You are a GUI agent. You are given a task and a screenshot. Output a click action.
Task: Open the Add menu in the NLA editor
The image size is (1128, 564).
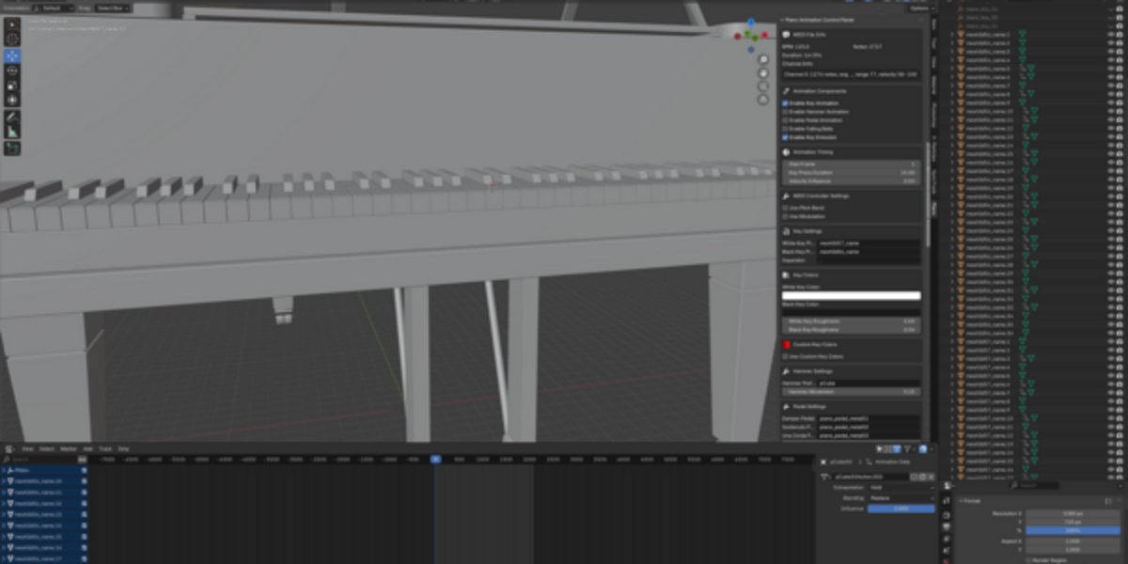(x=88, y=449)
